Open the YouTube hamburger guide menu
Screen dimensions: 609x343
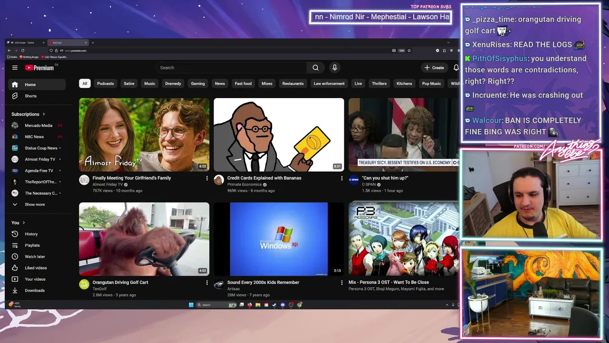[x=15, y=68]
